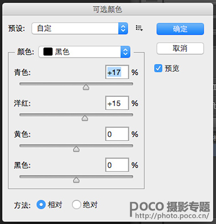Click the 黄色 yellow slider handle
Image resolution: width=216 pixels, height=224 pixels.
tap(76, 149)
